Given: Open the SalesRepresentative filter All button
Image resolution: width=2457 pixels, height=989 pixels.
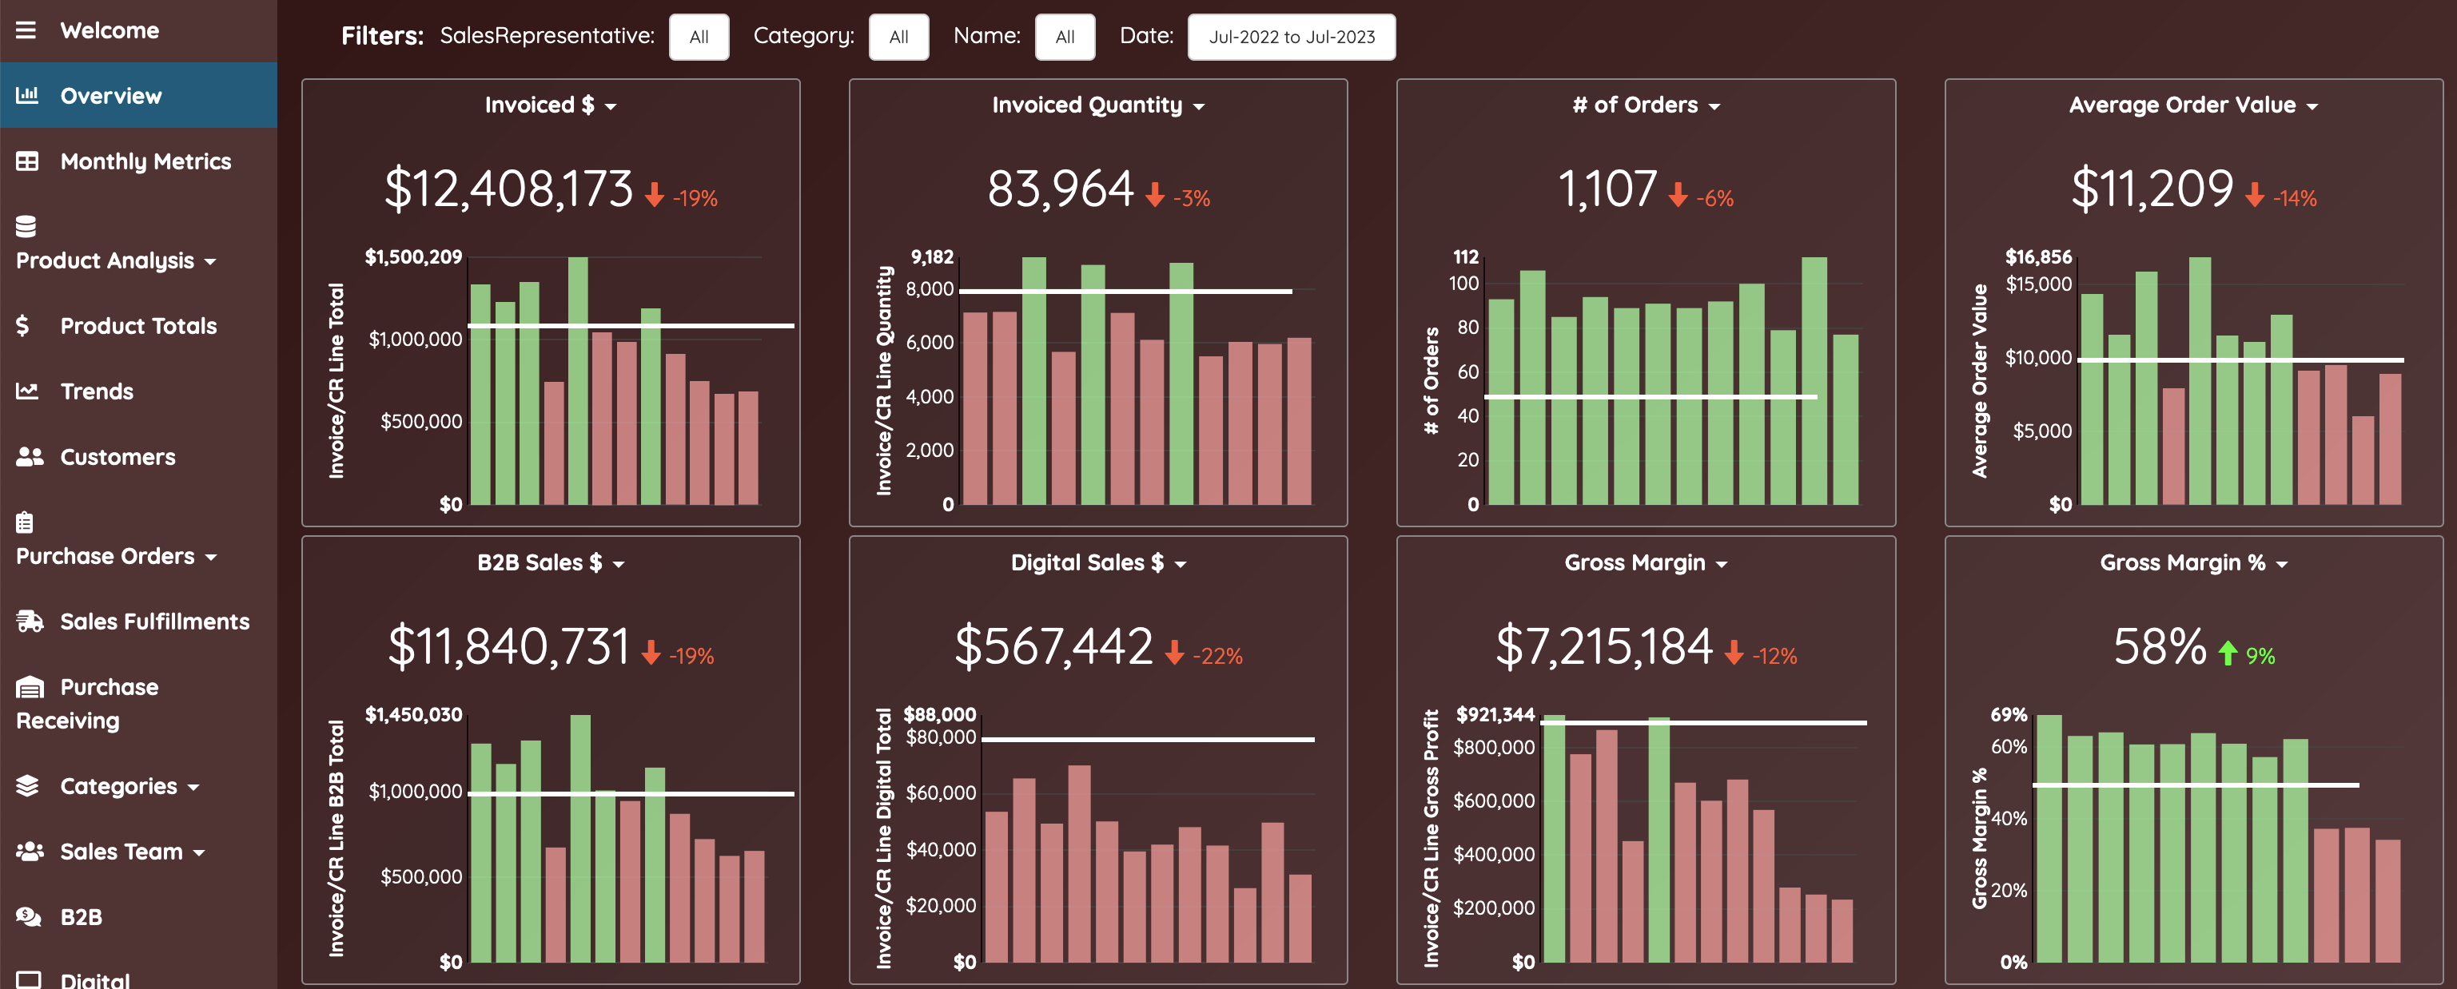Looking at the screenshot, I should [x=699, y=38].
